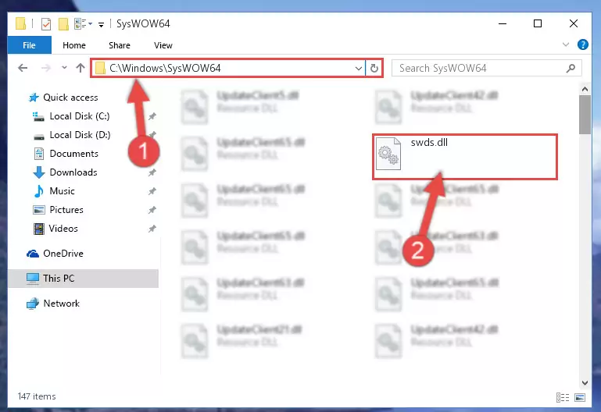
Task: Click the swds.dll gear file icon
Action: tap(388, 154)
